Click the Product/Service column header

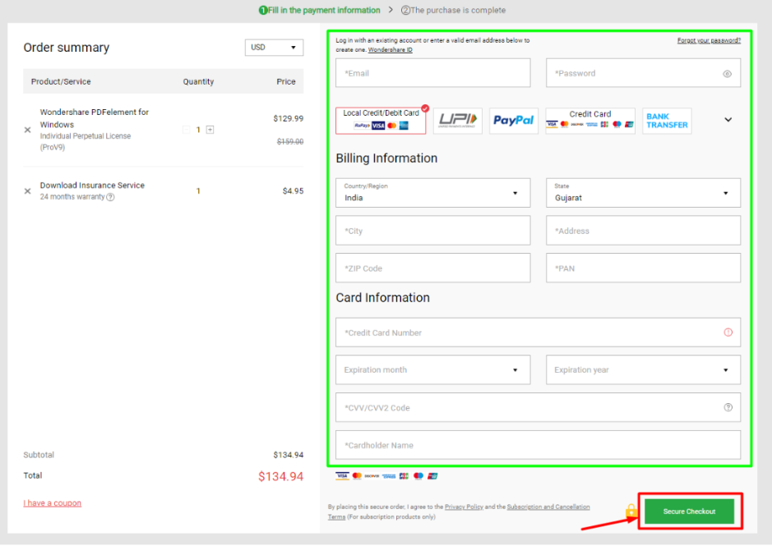point(61,81)
